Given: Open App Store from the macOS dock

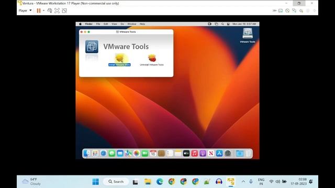Looking at the screenshot, I should [219, 153].
